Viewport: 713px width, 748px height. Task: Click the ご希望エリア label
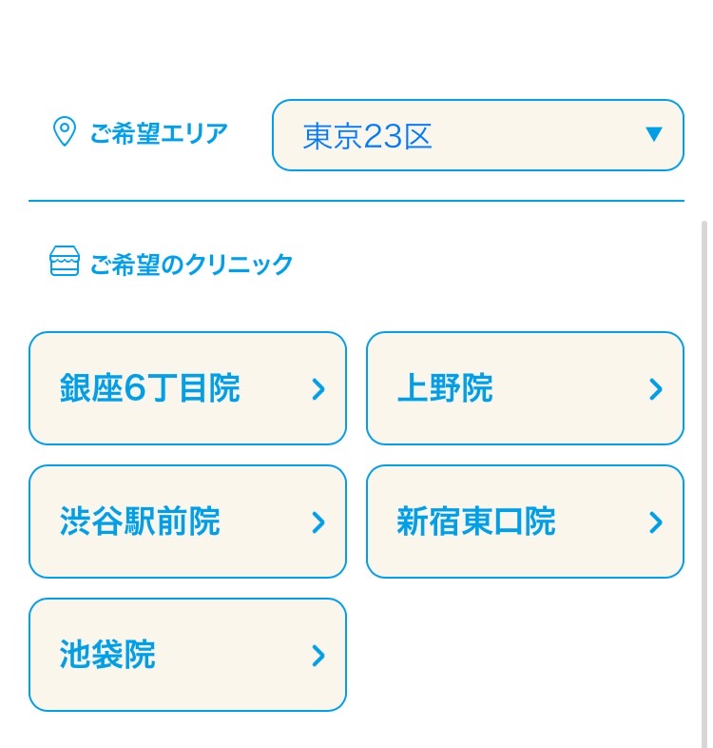point(159,133)
